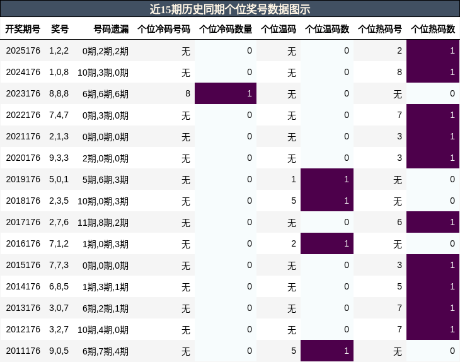Click the 个位冷码号码 column header

pyautogui.click(x=164, y=29)
